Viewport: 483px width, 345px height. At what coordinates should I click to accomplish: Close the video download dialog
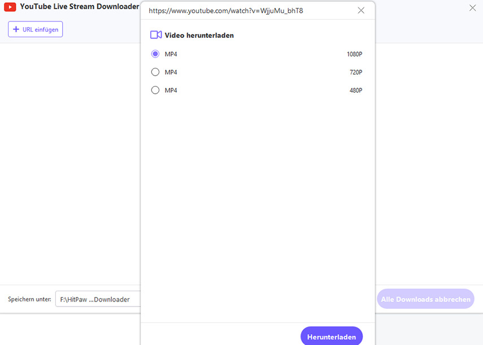[x=361, y=11]
